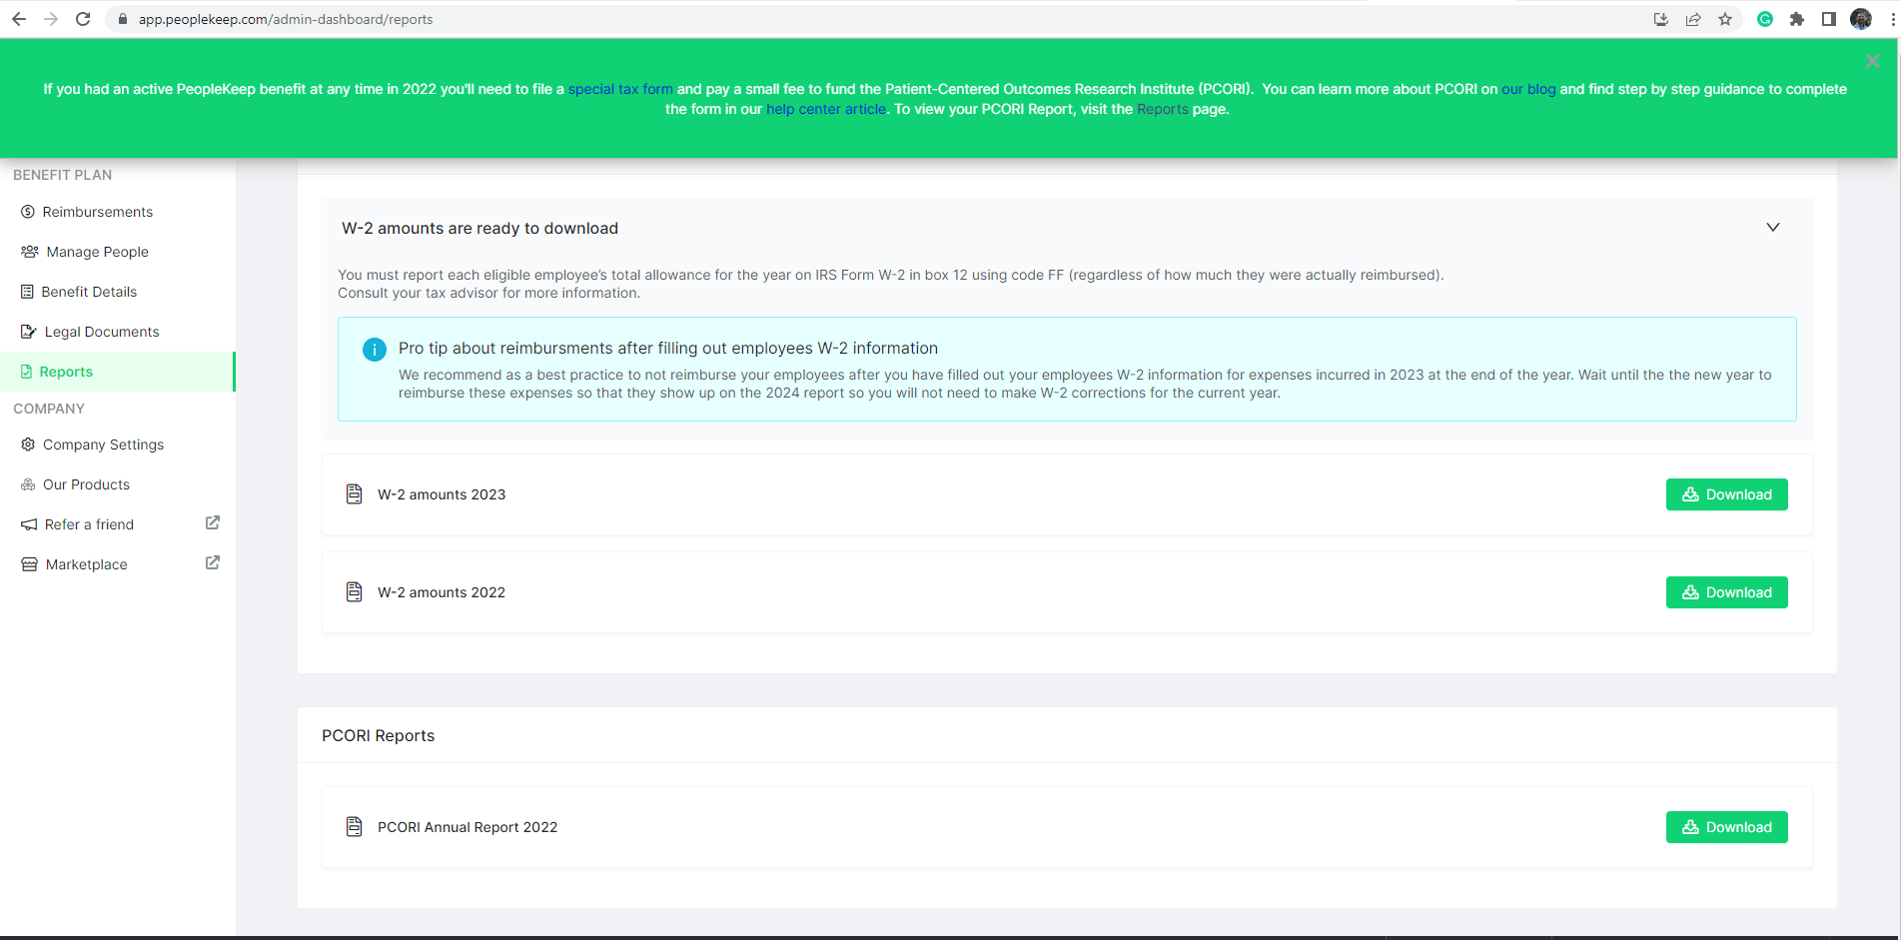Download W-2 amounts 2023
Image resolution: width=1901 pixels, height=940 pixels.
(1726, 494)
